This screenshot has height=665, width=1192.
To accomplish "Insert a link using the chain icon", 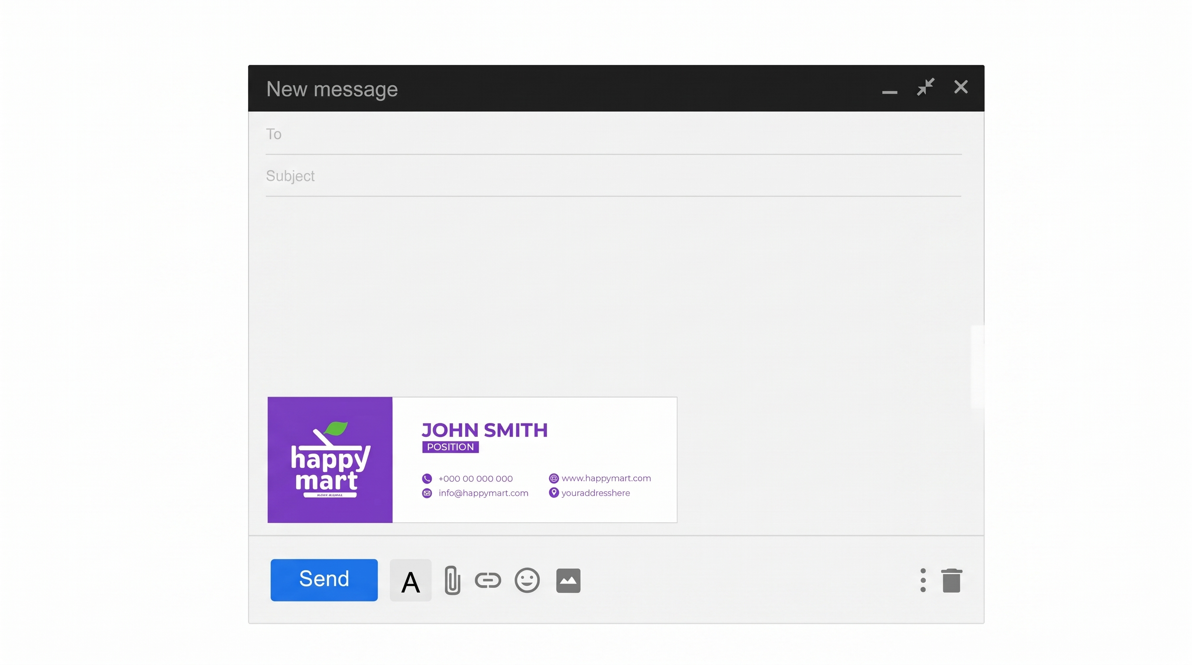I will click(x=488, y=580).
